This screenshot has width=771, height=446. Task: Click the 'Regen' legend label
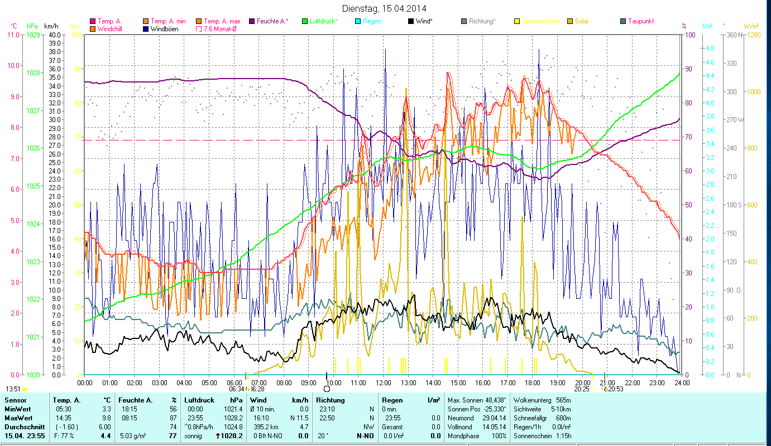pos(372,22)
